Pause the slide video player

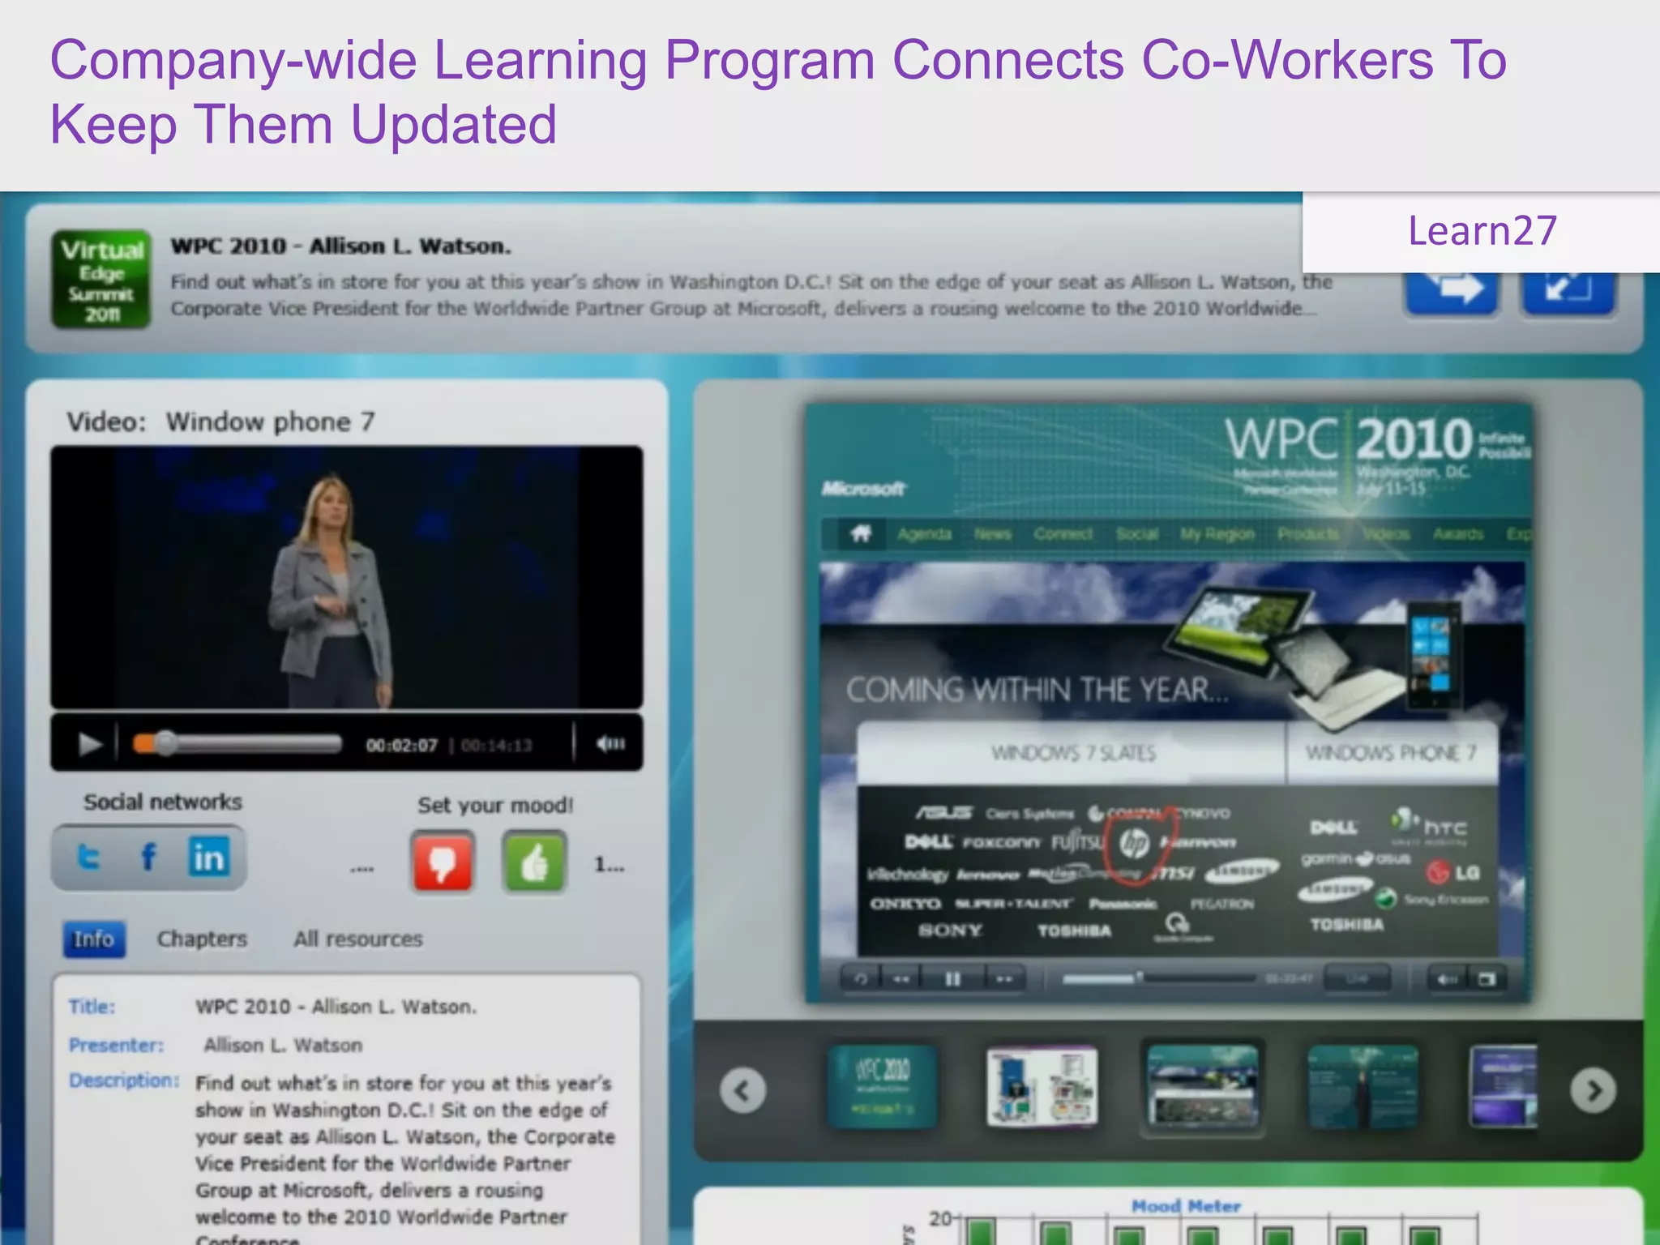click(x=953, y=979)
